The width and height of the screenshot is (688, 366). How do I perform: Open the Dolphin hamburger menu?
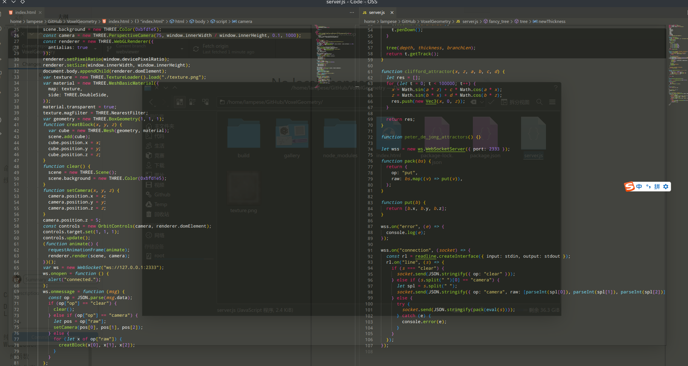pyautogui.click(x=552, y=102)
